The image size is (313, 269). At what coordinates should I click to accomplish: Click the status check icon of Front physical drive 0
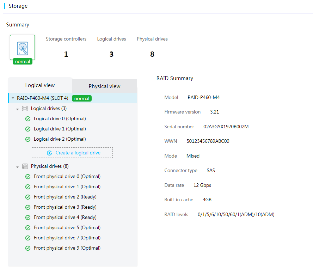(x=28, y=177)
